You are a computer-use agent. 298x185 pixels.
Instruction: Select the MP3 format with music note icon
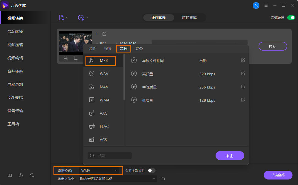pos(100,60)
